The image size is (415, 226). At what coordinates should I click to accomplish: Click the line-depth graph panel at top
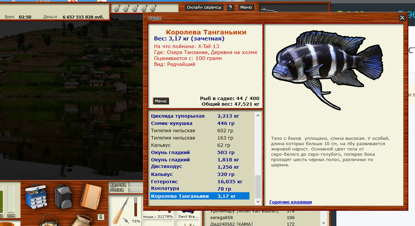pyautogui.click(x=294, y=8)
